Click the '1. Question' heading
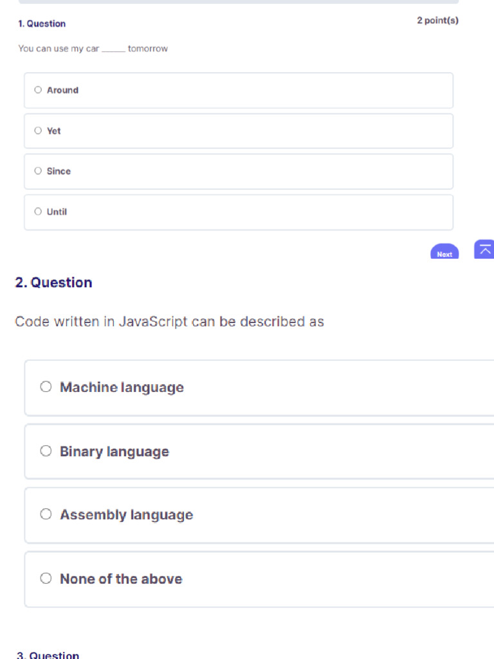Screen dimensions: 494x659 click(42, 24)
